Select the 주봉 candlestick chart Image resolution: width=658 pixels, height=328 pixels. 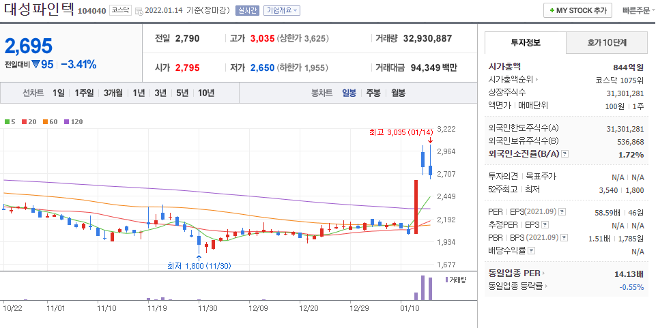(373, 93)
